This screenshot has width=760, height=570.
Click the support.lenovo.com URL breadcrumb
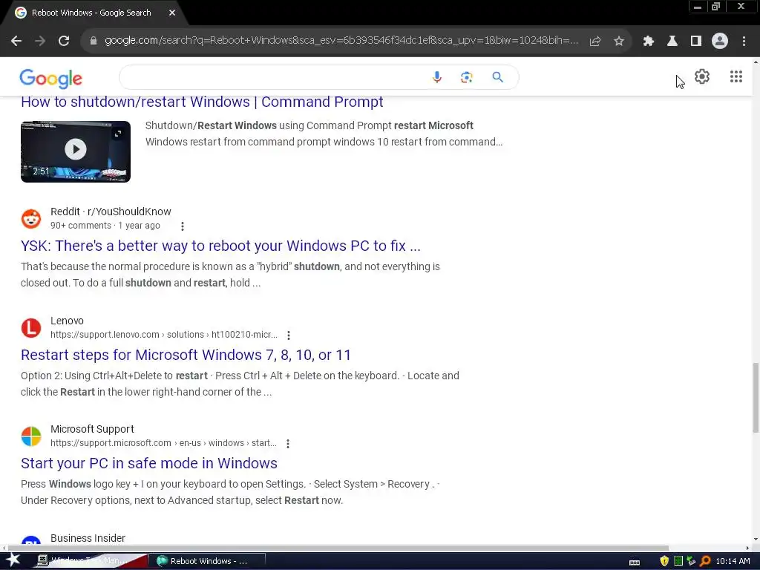point(164,335)
